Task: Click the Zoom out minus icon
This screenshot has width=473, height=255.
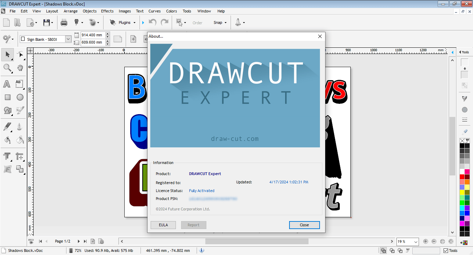Action: tap(434, 242)
